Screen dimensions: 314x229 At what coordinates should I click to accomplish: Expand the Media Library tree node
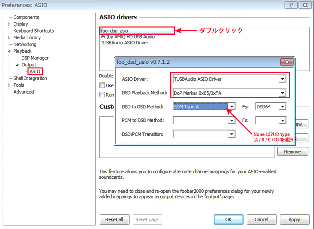coord(9,37)
